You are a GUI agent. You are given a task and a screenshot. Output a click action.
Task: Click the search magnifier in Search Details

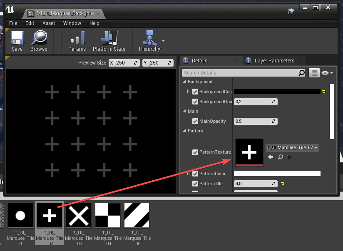[301, 73]
